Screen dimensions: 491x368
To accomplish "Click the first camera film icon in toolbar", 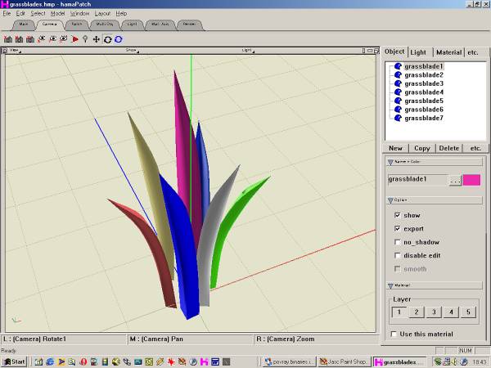I will (8, 38).
